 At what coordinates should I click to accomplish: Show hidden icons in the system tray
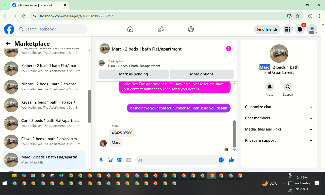284,183
